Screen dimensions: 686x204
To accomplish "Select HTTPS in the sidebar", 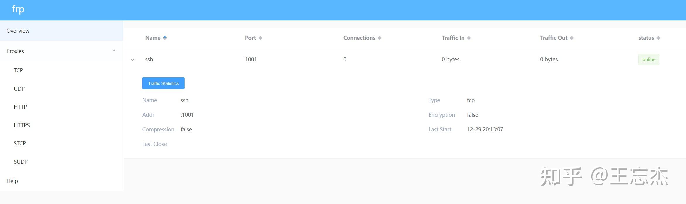I will (x=22, y=125).
